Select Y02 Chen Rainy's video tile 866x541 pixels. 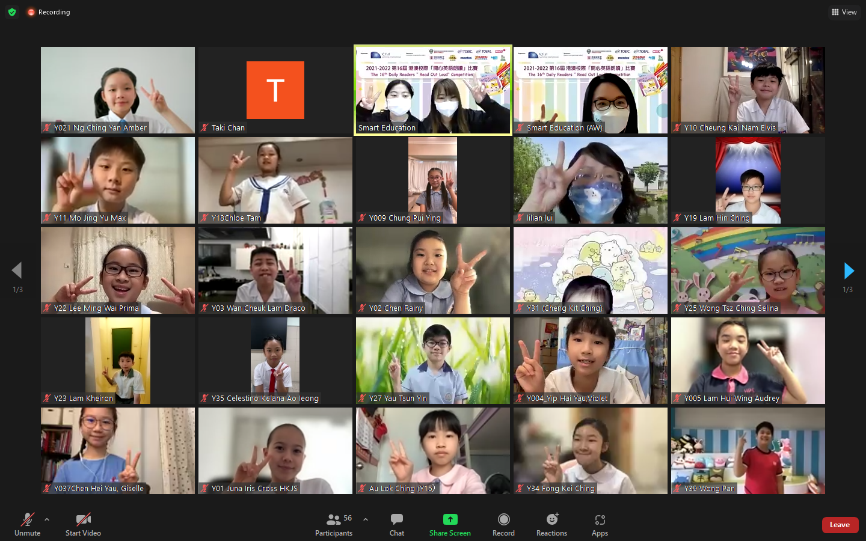(x=433, y=270)
